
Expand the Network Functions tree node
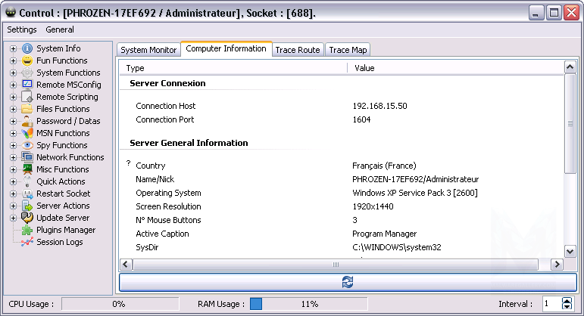tap(13, 157)
